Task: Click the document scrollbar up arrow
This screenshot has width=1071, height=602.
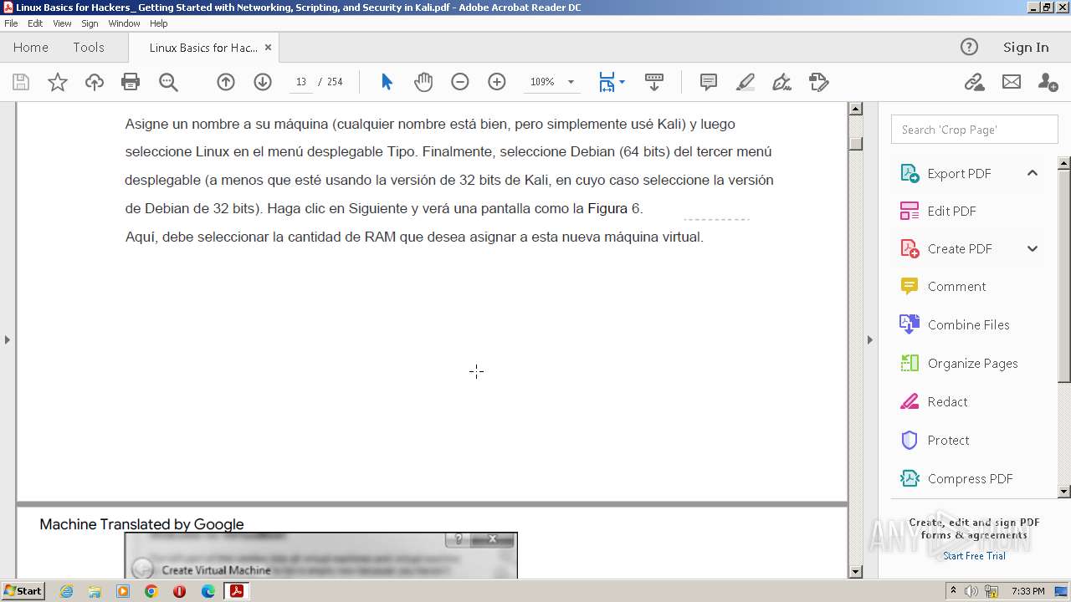Action: click(x=855, y=109)
